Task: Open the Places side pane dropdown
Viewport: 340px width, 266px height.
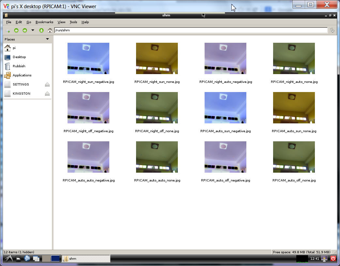Action: [47, 39]
